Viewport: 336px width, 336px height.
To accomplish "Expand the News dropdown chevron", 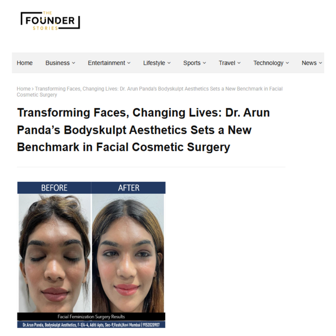I will [320, 63].
